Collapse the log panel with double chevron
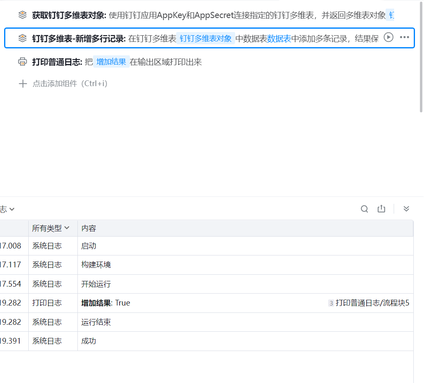The image size is (424, 383). 406,209
